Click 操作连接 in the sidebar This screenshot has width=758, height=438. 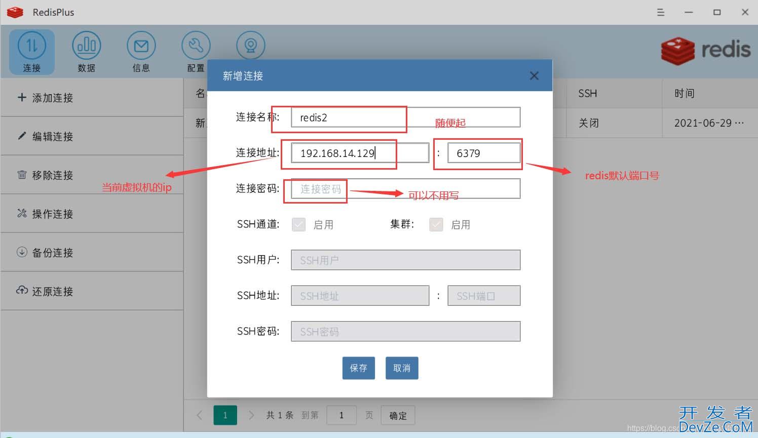pos(92,214)
